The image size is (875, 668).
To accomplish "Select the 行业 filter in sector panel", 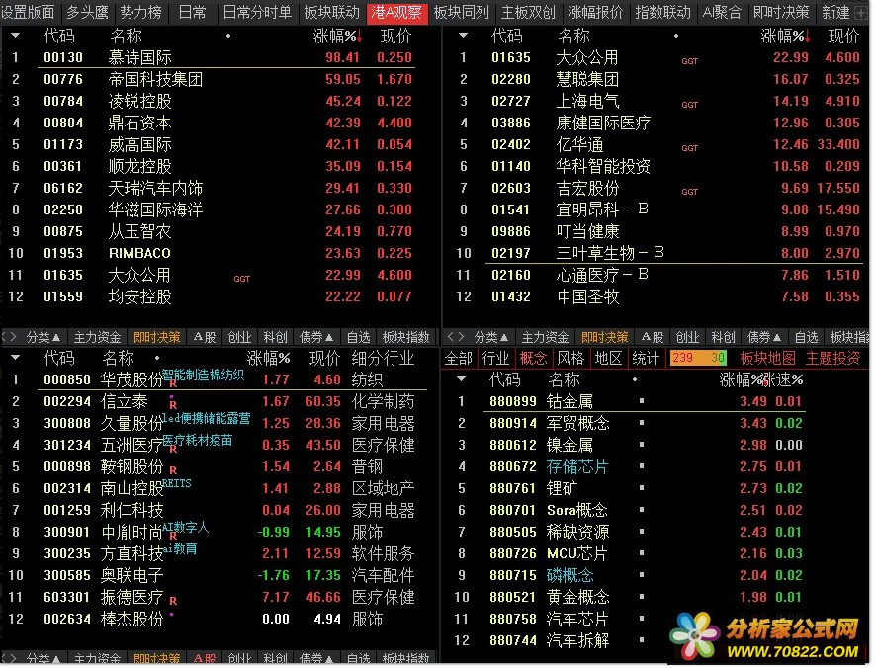I will (x=495, y=358).
